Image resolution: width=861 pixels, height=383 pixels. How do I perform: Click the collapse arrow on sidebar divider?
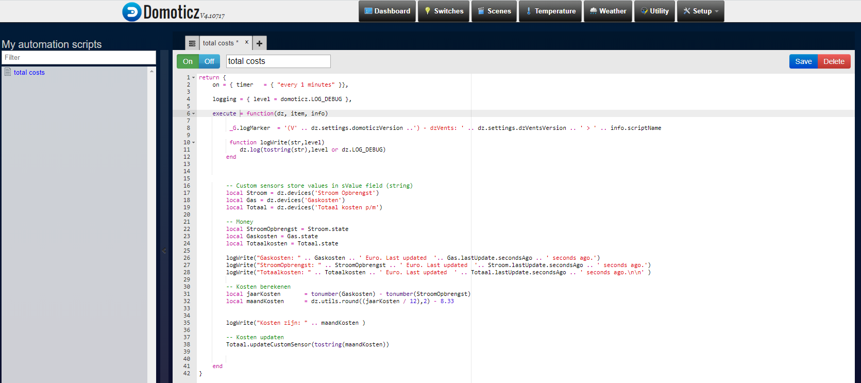click(x=164, y=251)
